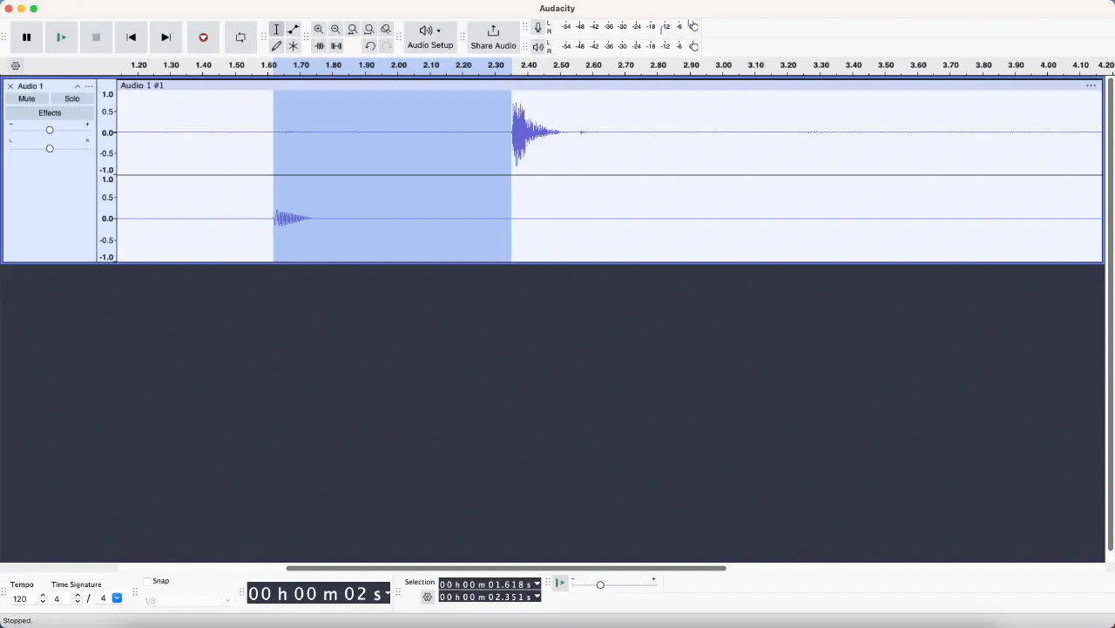The image size is (1115, 628).
Task: Open the Audio Setup dropdown
Action: point(430,37)
